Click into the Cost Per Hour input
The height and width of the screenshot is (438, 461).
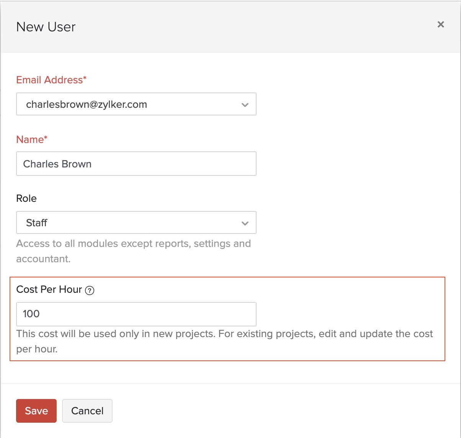pyautogui.click(x=136, y=314)
